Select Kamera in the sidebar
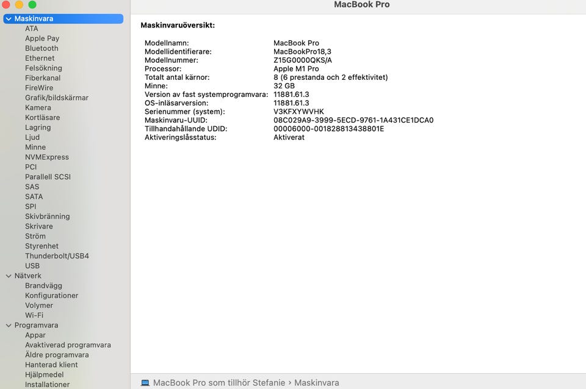This screenshot has height=389, width=586. click(38, 108)
